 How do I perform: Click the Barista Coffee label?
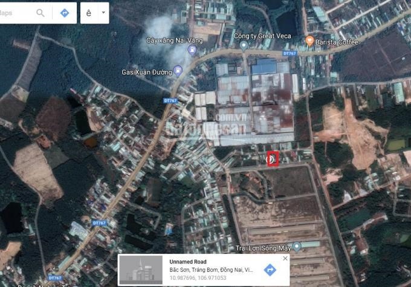[x=337, y=42]
